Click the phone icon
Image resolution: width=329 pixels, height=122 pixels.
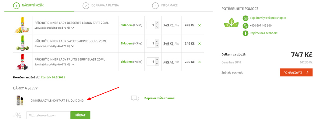pyautogui.click(x=245, y=26)
